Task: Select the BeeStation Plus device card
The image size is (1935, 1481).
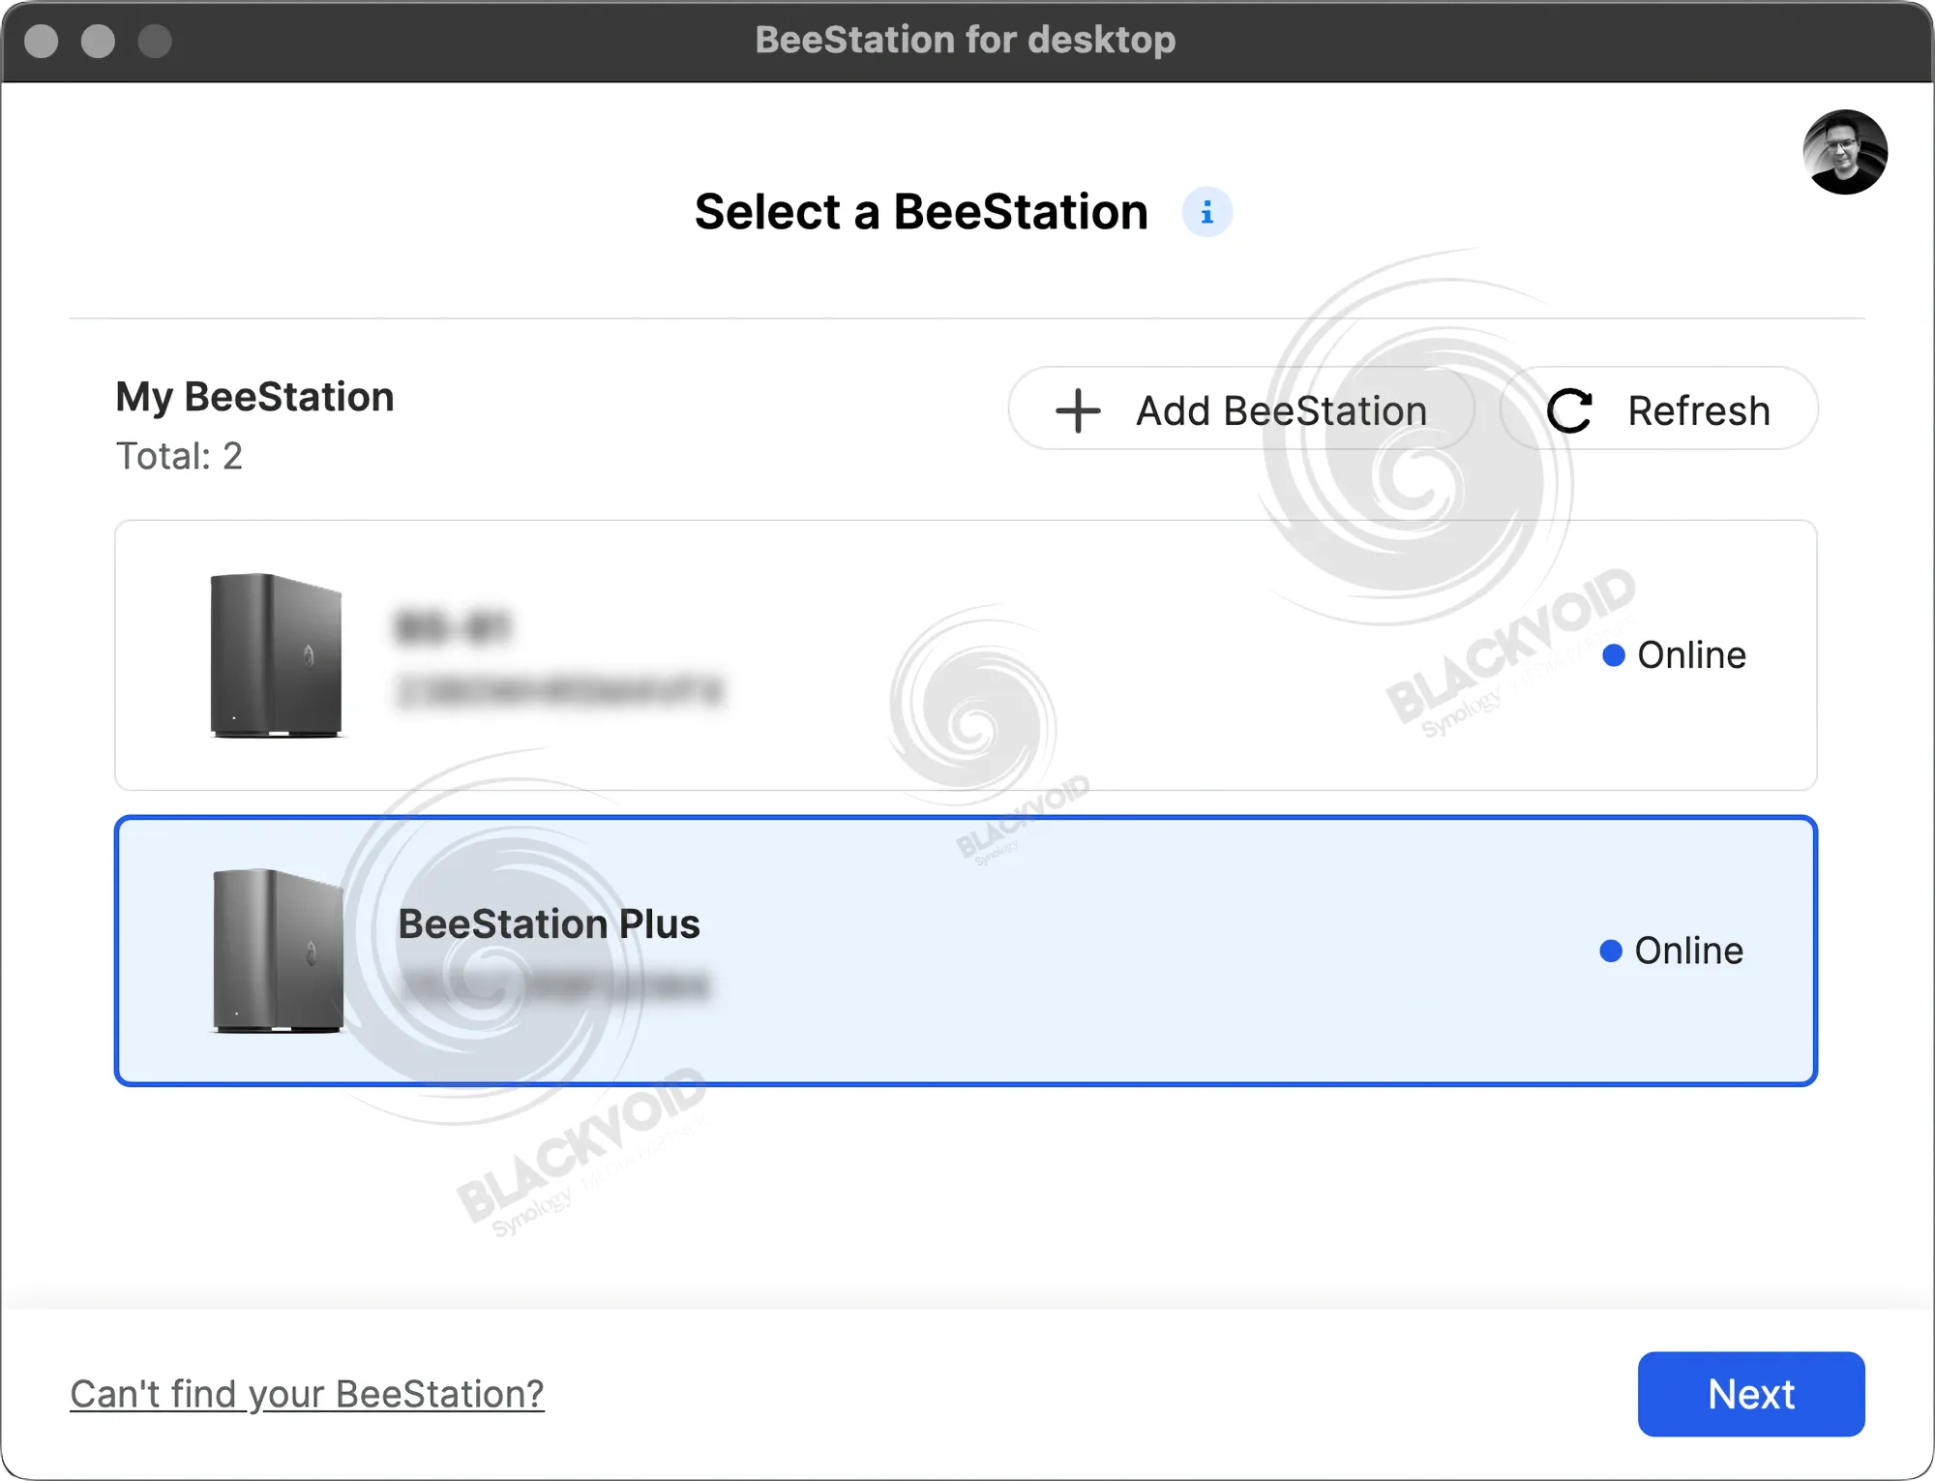Action: tap(966, 951)
